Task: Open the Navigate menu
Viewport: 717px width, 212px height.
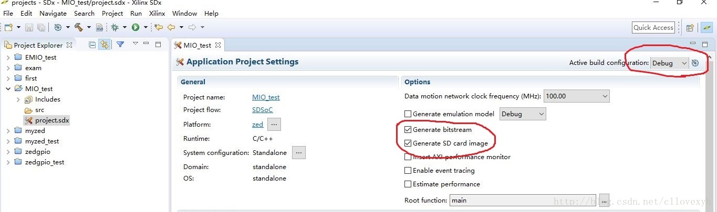Action: (x=53, y=13)
